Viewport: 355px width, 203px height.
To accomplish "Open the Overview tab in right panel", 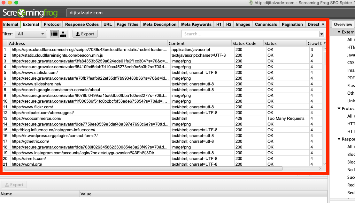I will pos(343,25).
